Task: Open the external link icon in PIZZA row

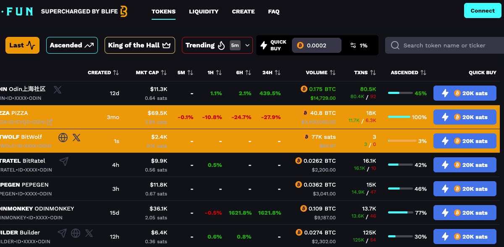Action: tap(50, 122)
